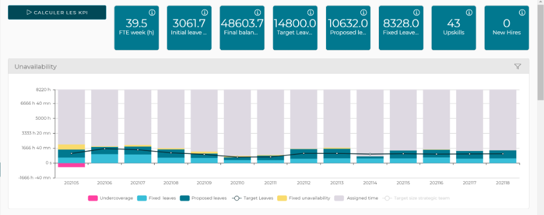
Task: Open the Unavailability chart filter
Action: coord(517,67)
